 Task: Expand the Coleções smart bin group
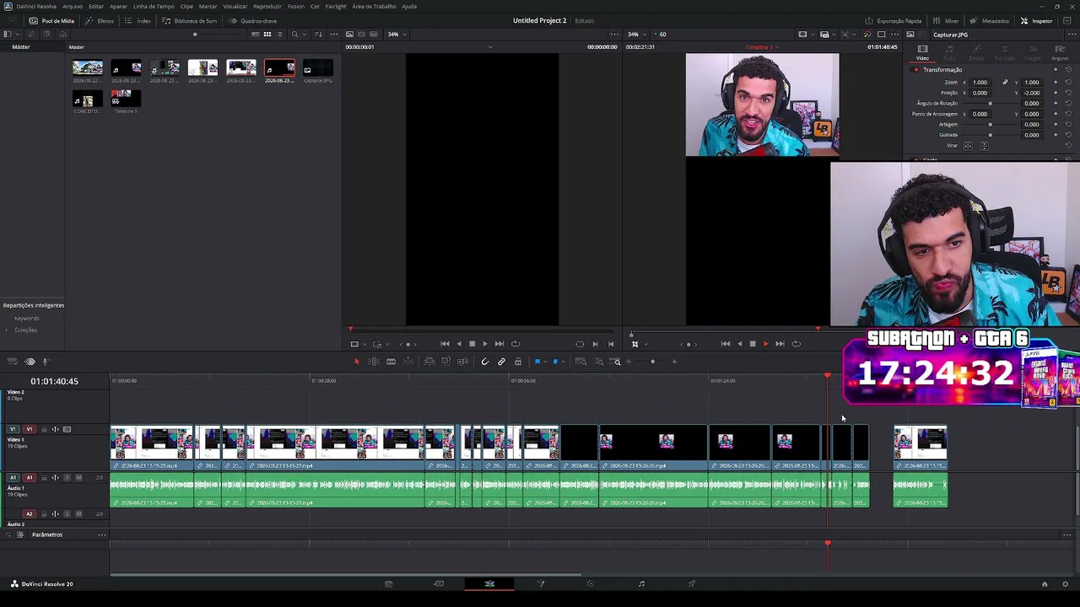point(7,330)
